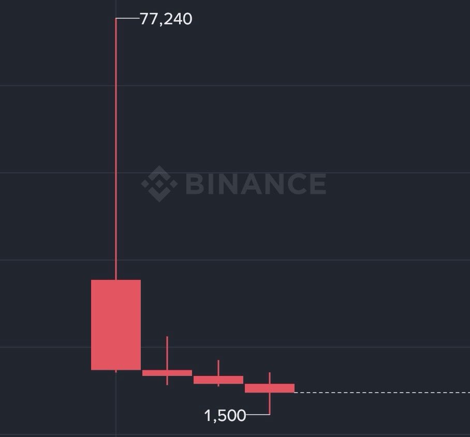The height and width of the screenshot is (437, 470).
Task: Select the 77,240 high price label
Action: pos(166,19)
